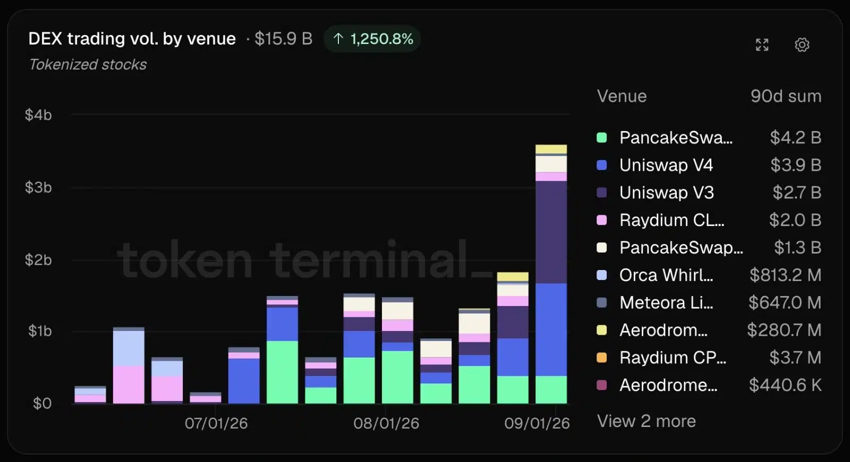Click the $3.7 M value

795,358
